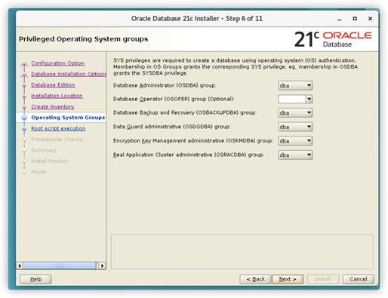The image size is (388, 298).
Task: Minimize the installer window
Action: [x=340, y=19]
